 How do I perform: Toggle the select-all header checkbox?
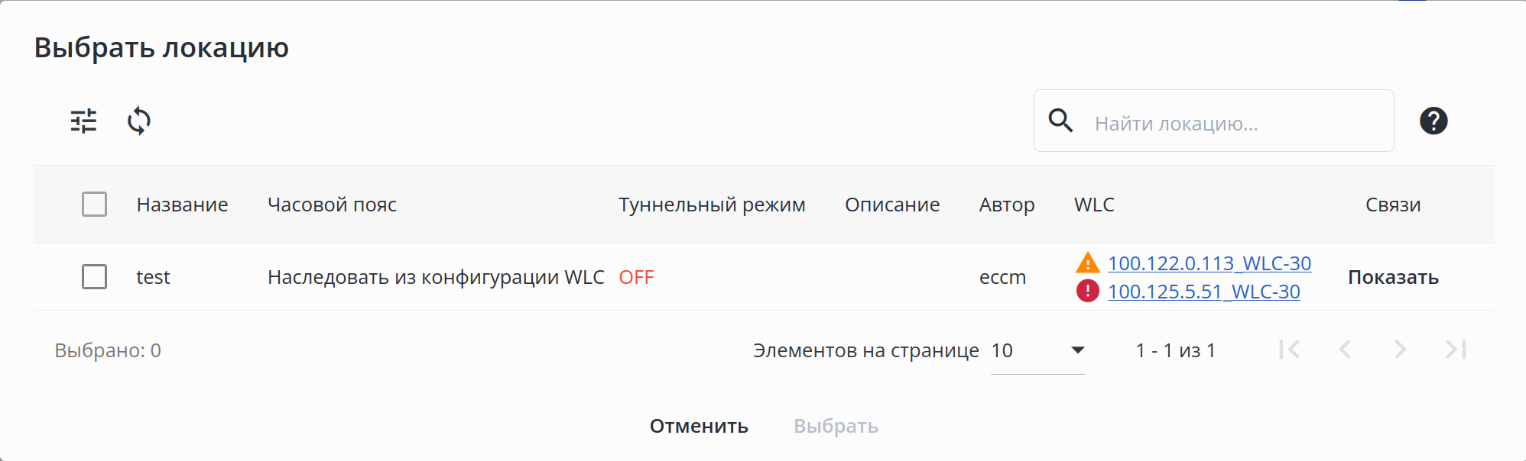click(95, 205)
